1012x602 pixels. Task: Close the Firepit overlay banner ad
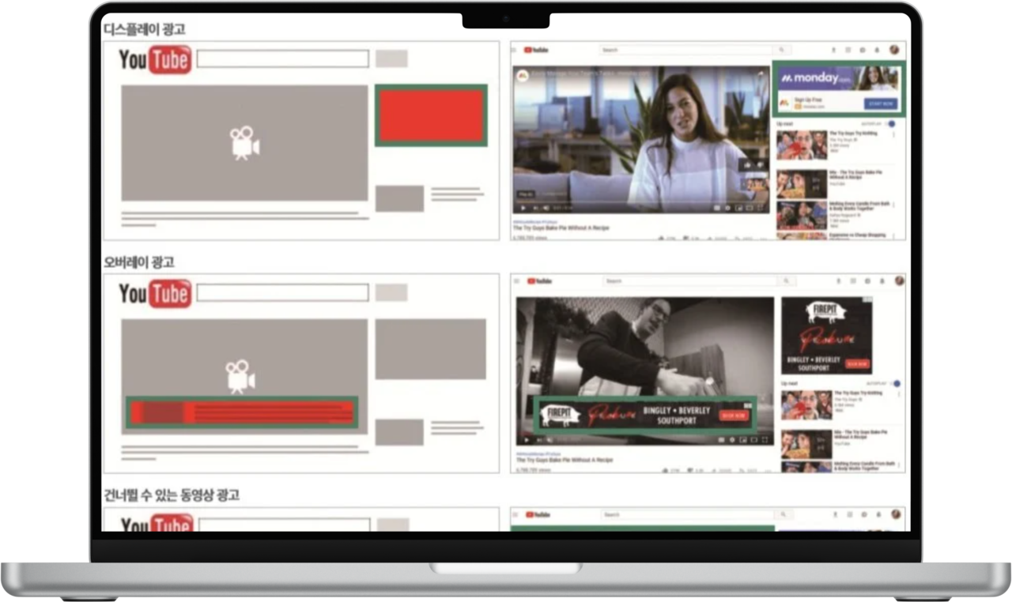[748, 405]
